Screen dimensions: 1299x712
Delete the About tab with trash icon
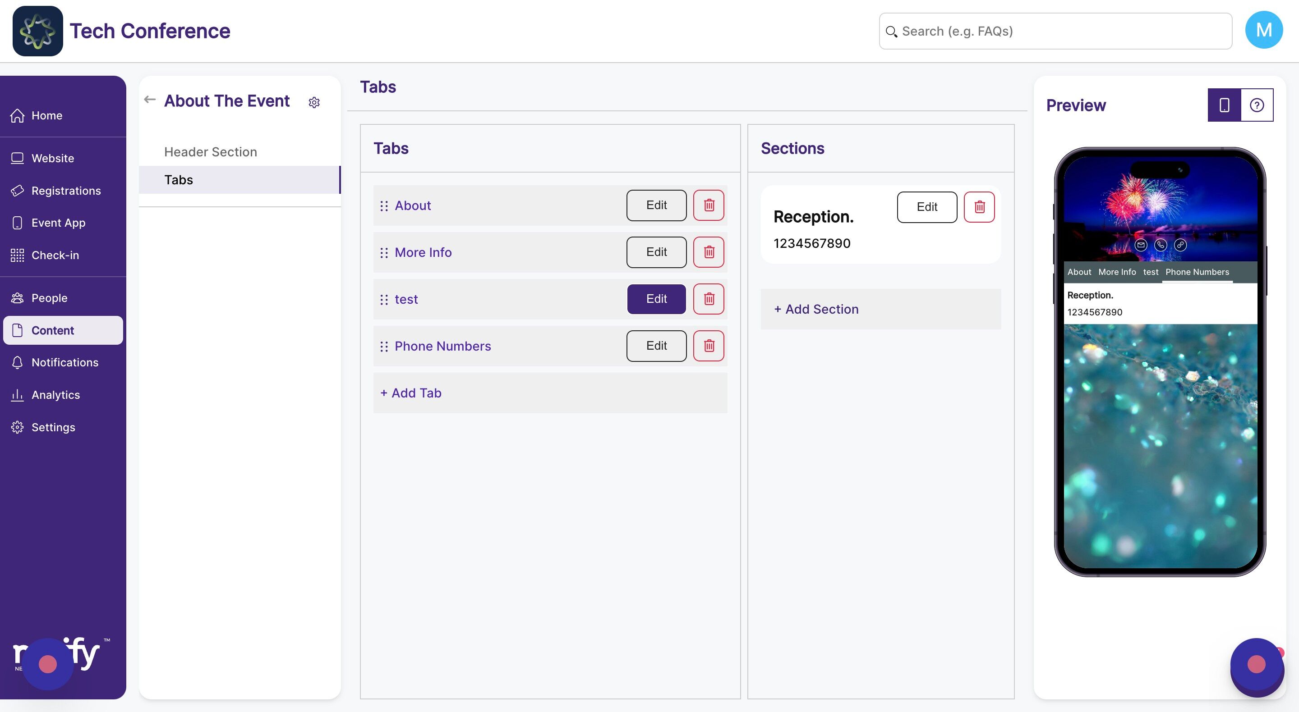point(709,205)
